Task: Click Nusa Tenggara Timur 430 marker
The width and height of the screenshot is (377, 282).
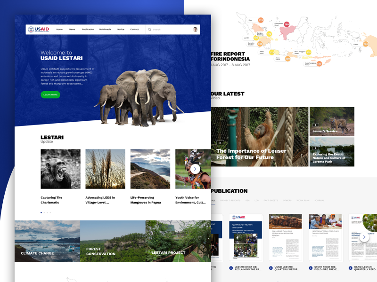Action: [319, 63]
